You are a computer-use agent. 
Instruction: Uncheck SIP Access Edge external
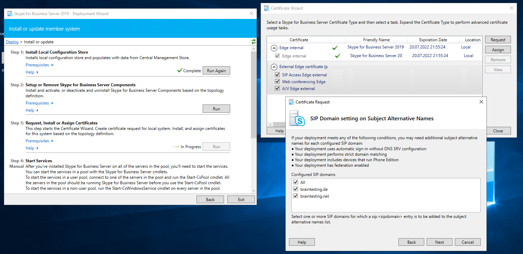tap(277, 75)
